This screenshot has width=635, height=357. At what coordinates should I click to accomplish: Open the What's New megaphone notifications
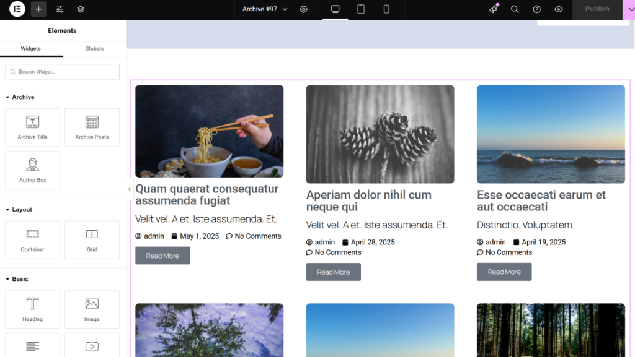coord(492,9)
